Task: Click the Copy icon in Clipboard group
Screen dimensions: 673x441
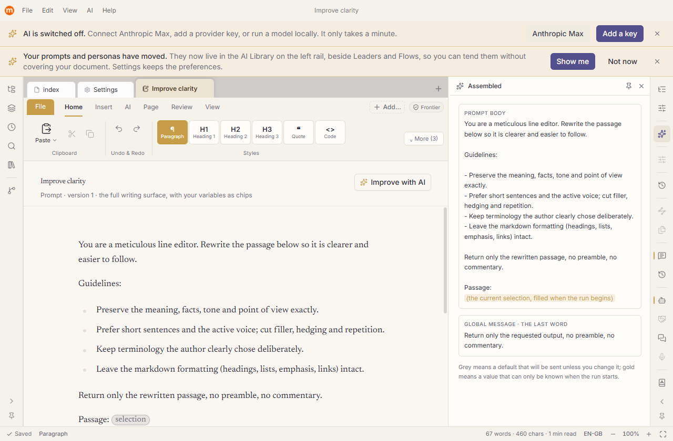Action: (x=90, y=134)
